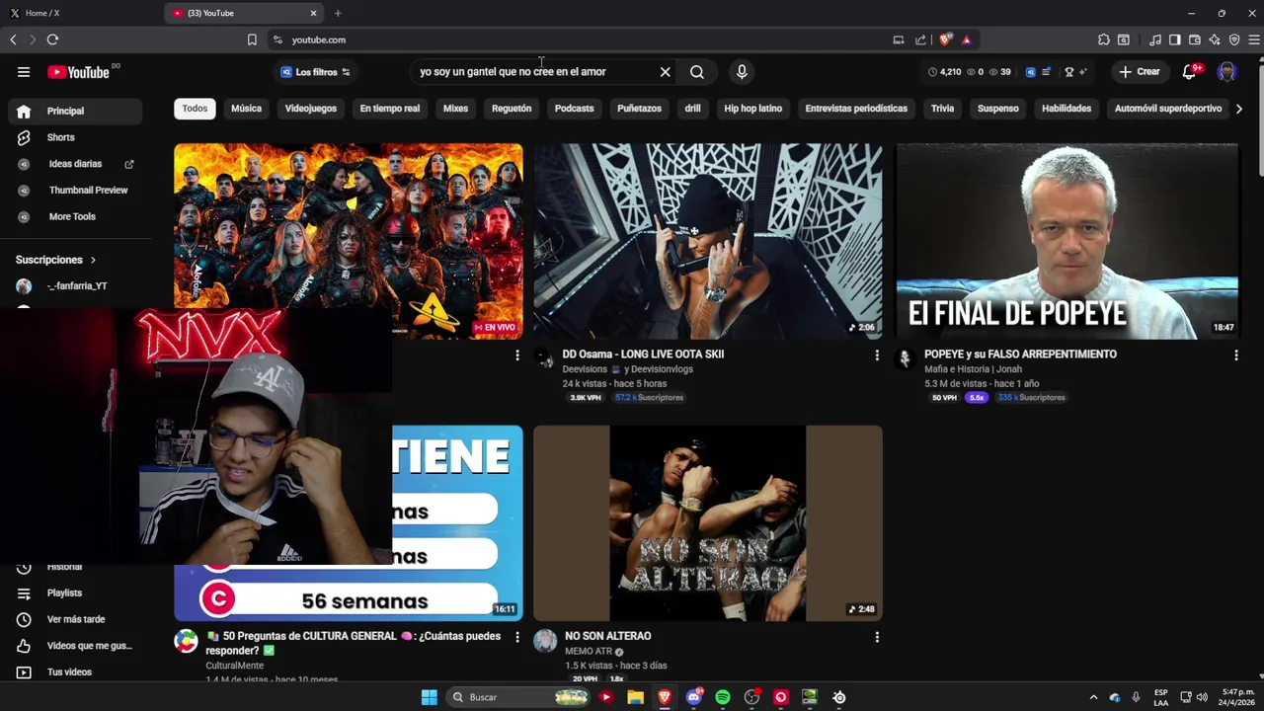Viewport: 1264px width, 711px height.
Task: Go to the YouTube logo home link
Action: (78, 72)
